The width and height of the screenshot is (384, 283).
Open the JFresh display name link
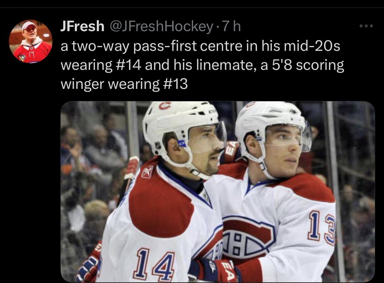(82, 27)
